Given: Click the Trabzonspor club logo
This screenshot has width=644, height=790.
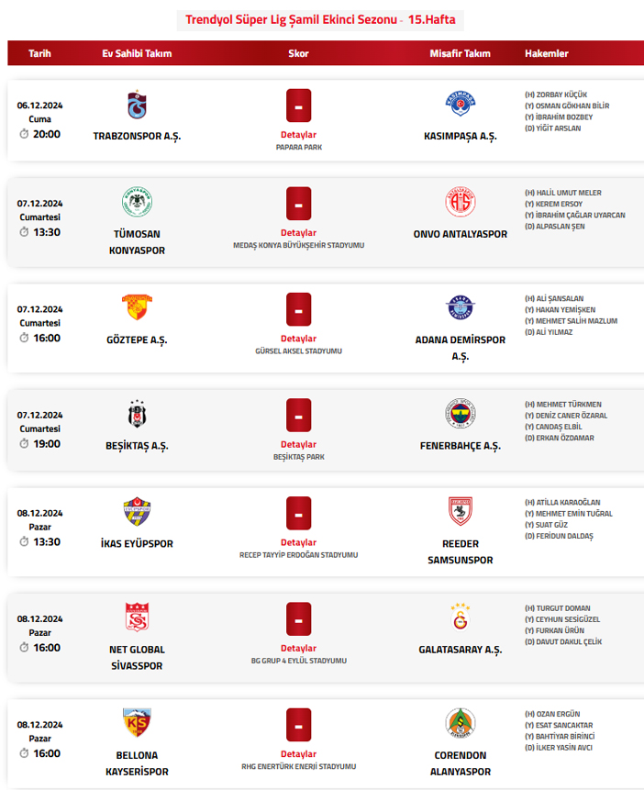Looking at the screenshot, I should 137,106.
